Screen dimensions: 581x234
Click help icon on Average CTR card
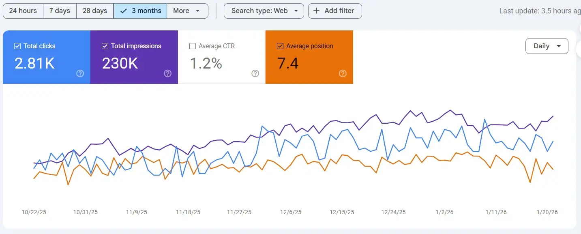pyautogui.click(x=255, y=73)
